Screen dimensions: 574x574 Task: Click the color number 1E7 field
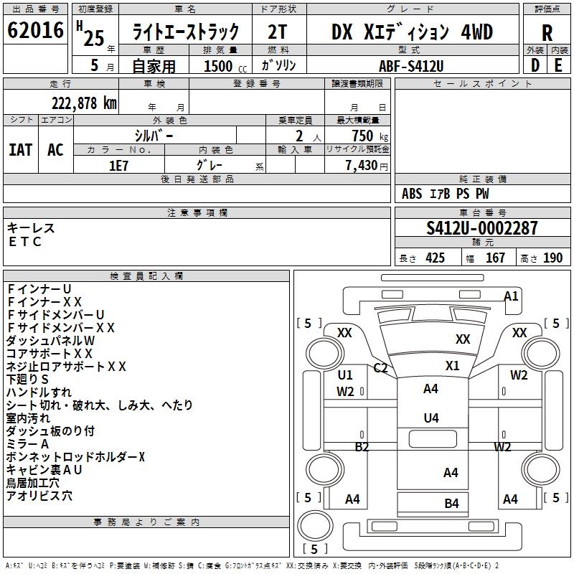point(118,165)
